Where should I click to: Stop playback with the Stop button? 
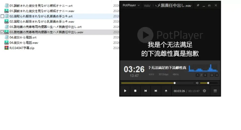[135, 91]
